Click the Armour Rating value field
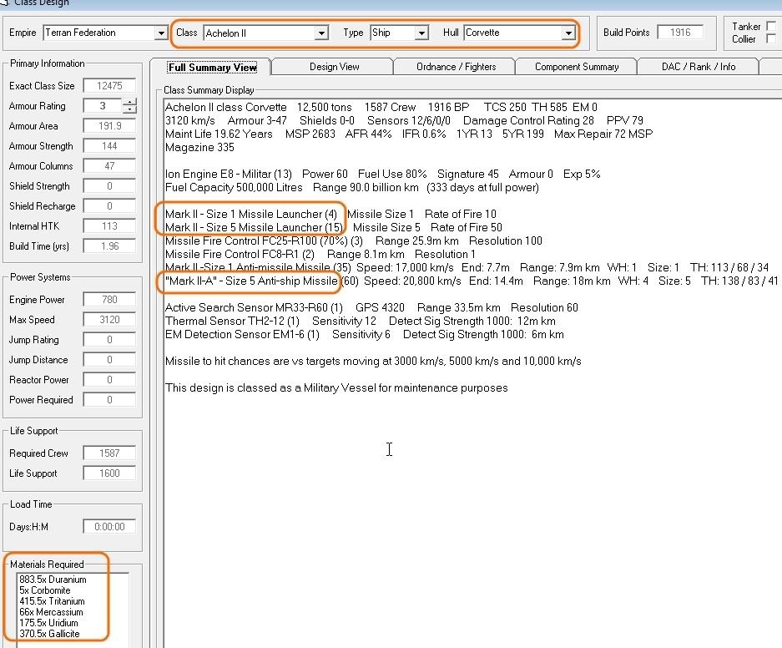 [x=103, y=106]
